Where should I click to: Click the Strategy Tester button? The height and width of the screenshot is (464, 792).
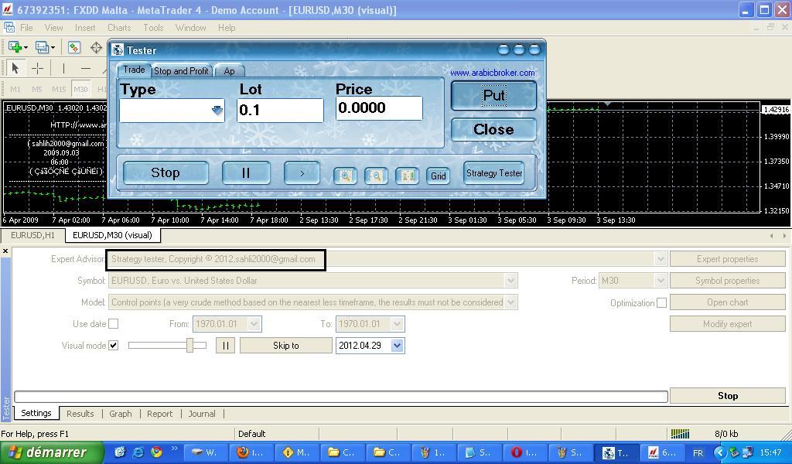(494, 172)
